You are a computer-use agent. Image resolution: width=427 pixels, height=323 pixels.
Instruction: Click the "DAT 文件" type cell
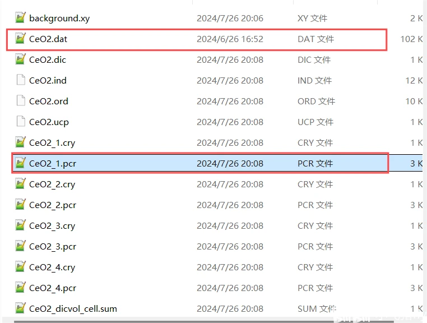pos(315,39)
